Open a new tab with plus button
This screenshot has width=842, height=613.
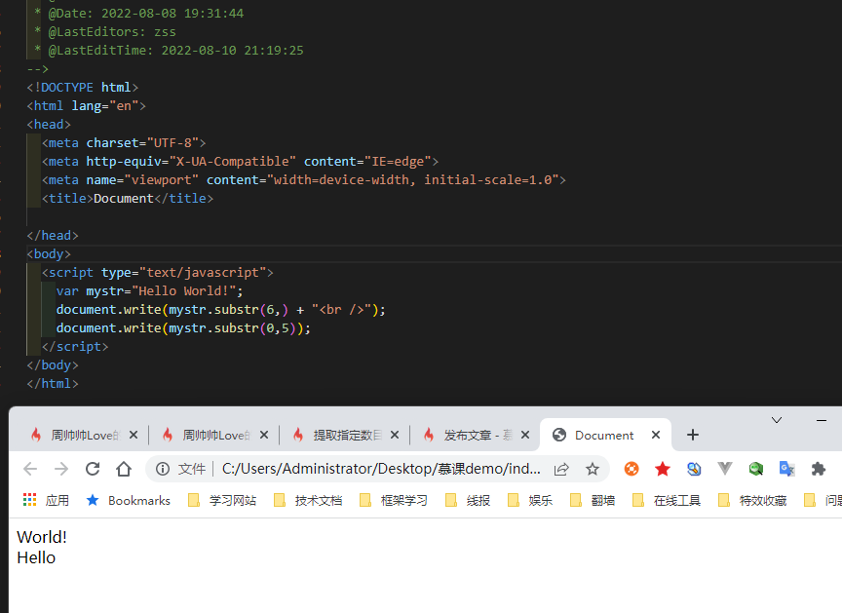click(x=693, y=435)
